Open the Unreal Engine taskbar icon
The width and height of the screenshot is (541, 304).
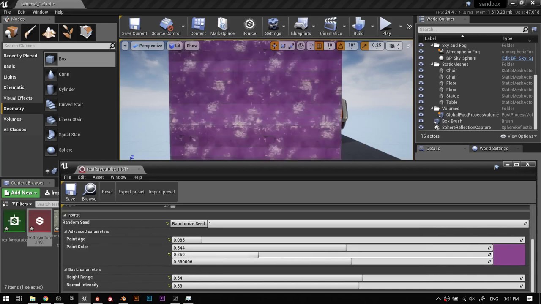(84, 299)
